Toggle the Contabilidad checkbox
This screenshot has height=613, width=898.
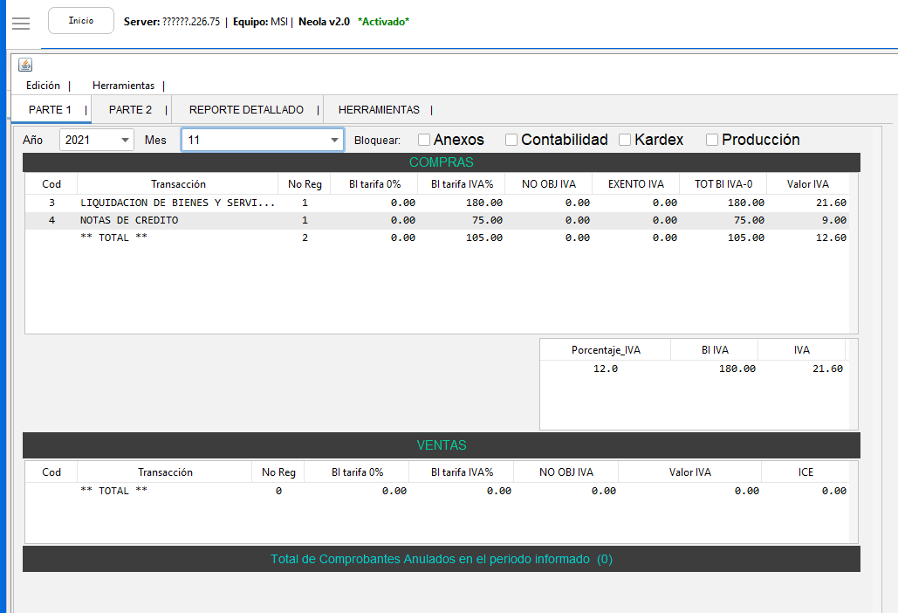(511, 140)
